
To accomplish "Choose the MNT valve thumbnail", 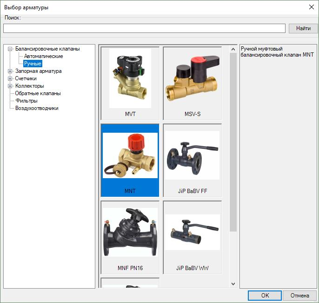I will (130, 161).
